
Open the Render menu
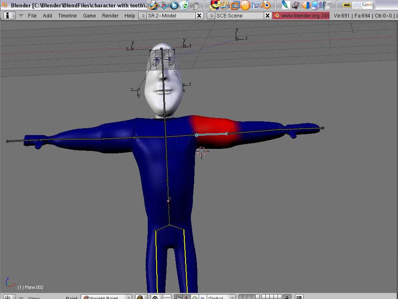tap(110, 16)
